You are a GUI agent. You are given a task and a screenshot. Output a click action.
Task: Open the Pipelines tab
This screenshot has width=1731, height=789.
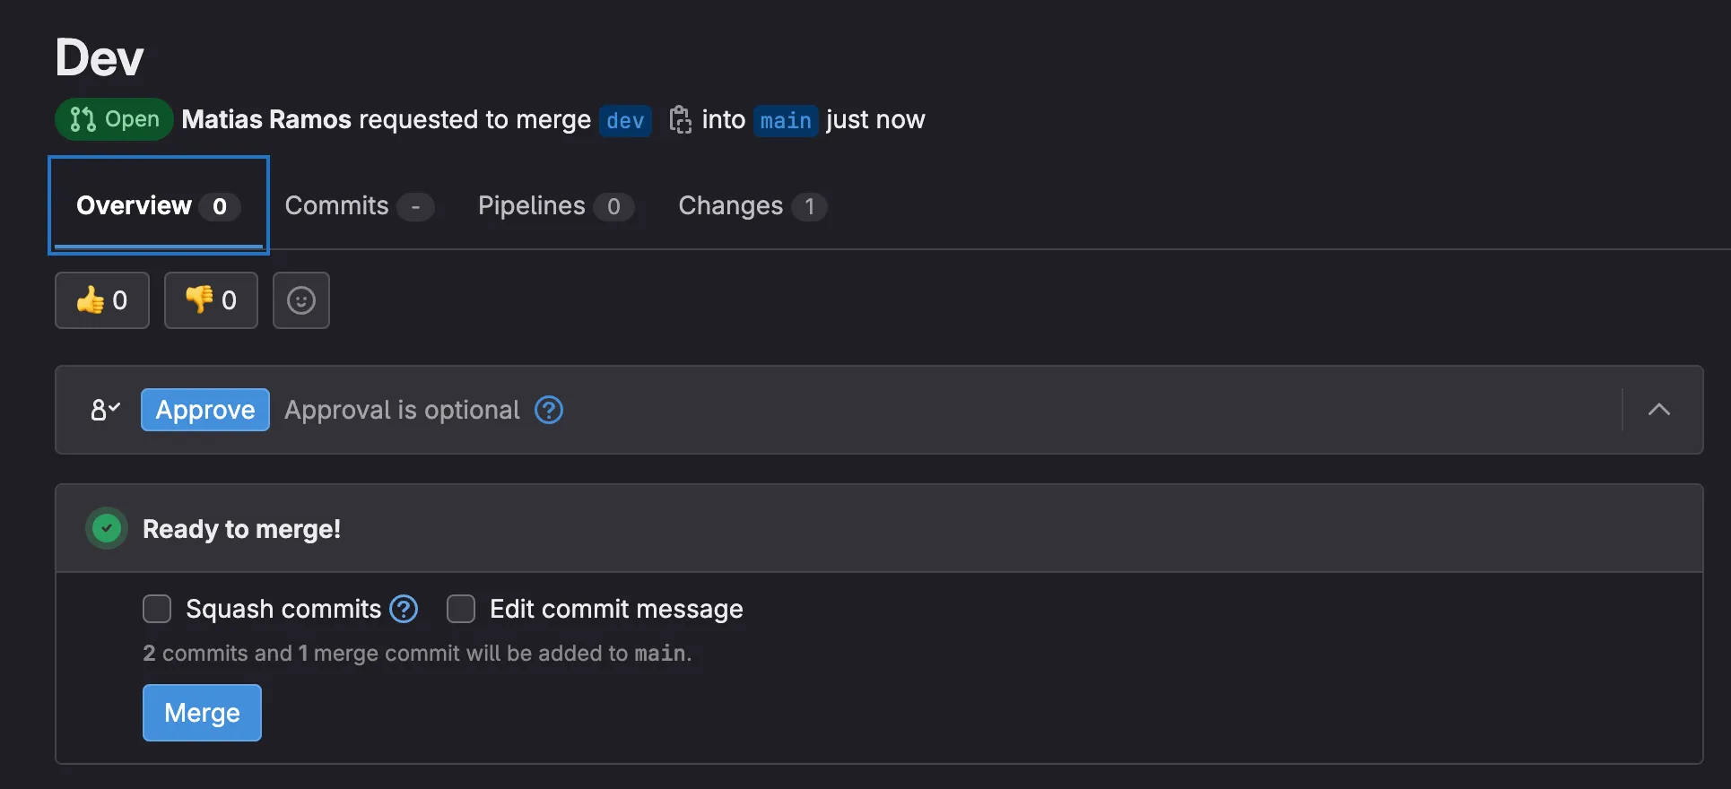tap(556, 205)
